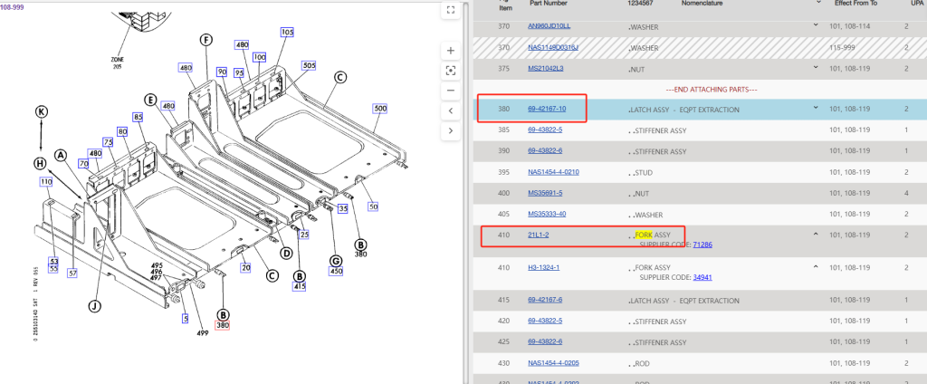Open the diagram in fullscreen mode
This screenshot has width=927, height=384.
(451, 9)
